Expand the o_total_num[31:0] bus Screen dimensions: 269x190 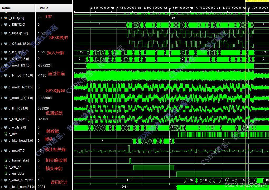pyautogui.click(x=2, y=187)
